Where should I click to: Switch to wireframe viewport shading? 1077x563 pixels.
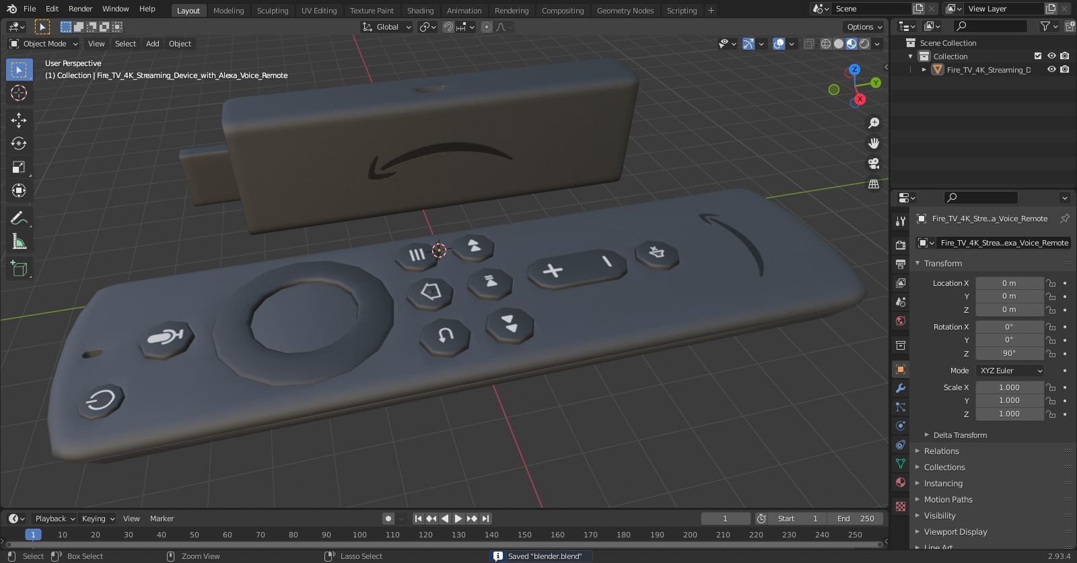pos(826,44)
